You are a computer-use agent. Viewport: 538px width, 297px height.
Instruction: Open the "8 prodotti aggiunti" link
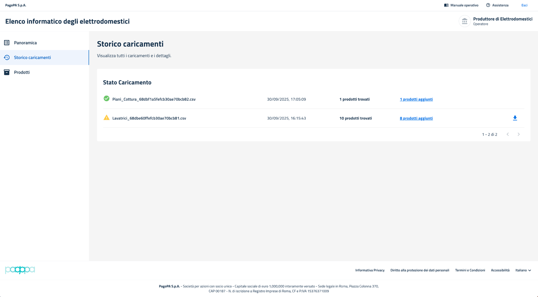pyautogui.click(x=416, y=118)
